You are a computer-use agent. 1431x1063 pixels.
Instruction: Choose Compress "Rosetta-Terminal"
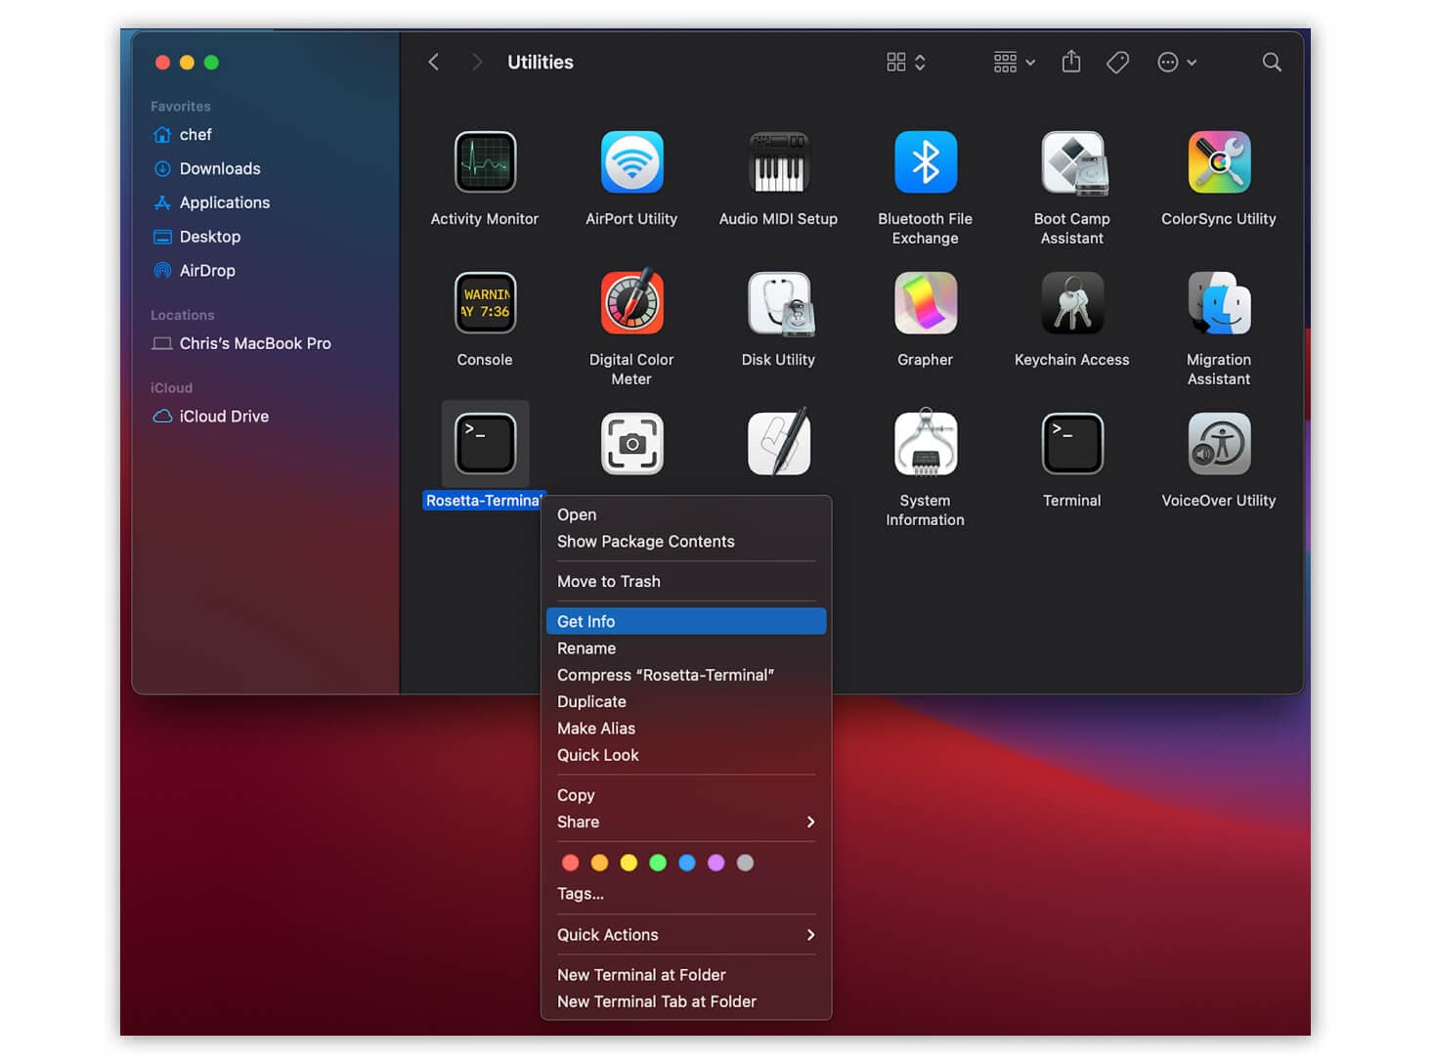(x=686, y=675)
